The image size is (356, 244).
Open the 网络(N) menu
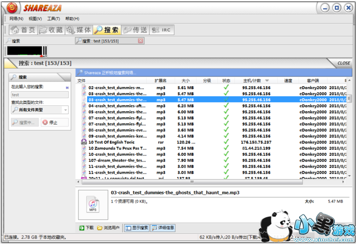[x=16, y=19]
